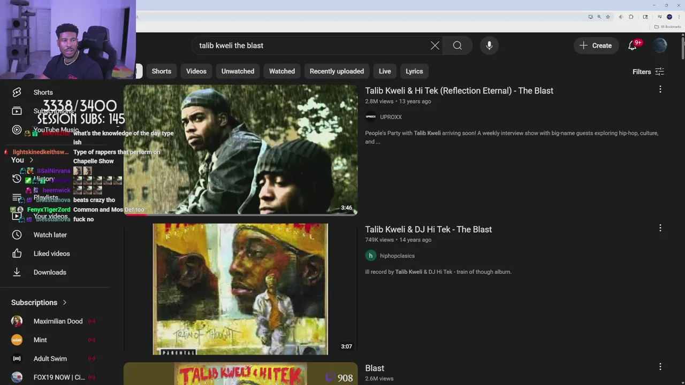Clear the search box with the X icon

coord(435,45)
